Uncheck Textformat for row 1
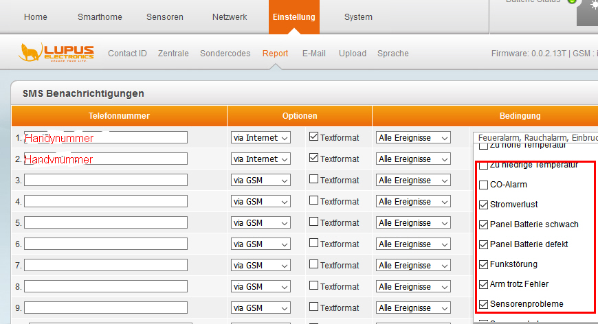This screenshot has height=324, width=598. [x=314, y=137]
